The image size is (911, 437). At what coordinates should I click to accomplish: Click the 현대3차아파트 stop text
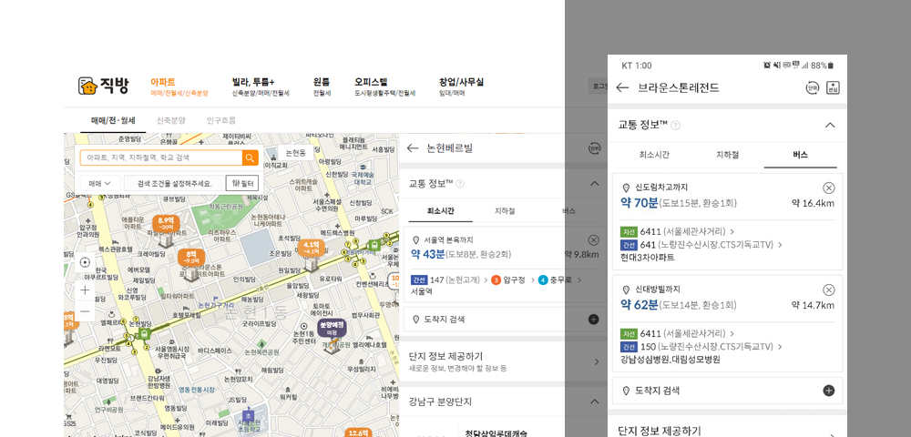click(x=647, y=257)
